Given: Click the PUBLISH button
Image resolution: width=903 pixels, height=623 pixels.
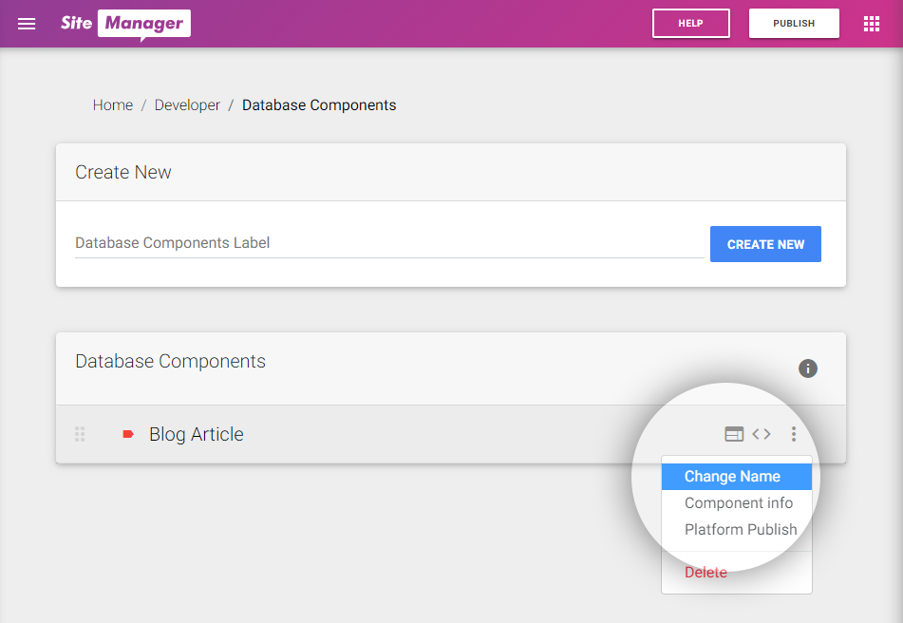Looking at the screenshot, I should [794, 24].
